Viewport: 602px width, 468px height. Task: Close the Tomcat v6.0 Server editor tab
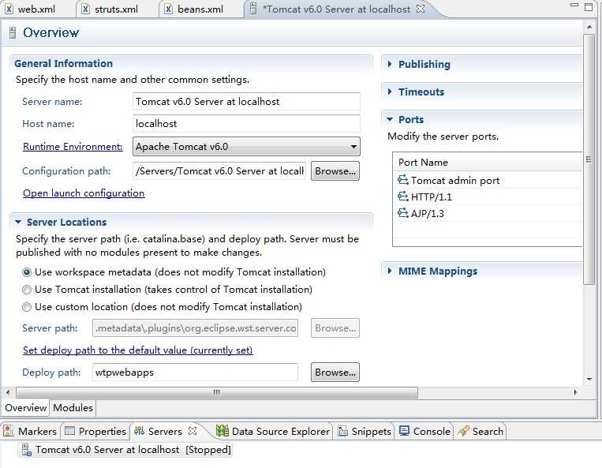pyautogui.click(x=421, y=9)
